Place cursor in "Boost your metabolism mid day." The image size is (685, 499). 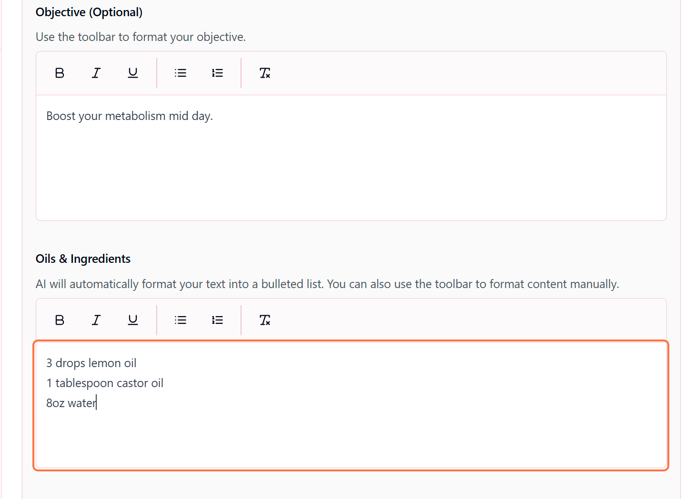pyautogui.click(x=130, y=116)
